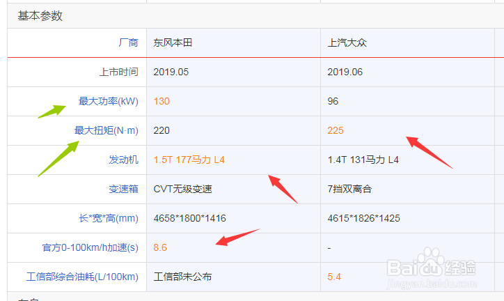The width and height of the screenshot is (504, 301).
Task: Select the 130 max power value
Action: (162, 101)
